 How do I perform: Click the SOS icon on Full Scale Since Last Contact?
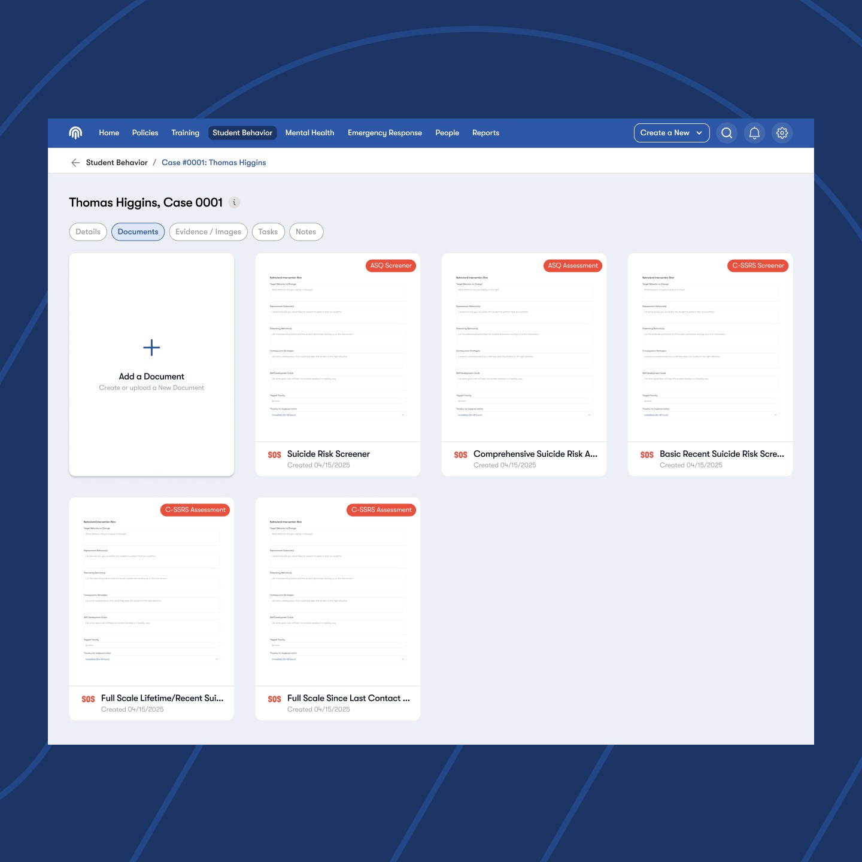pyautogui.click(x=274, y=699)
